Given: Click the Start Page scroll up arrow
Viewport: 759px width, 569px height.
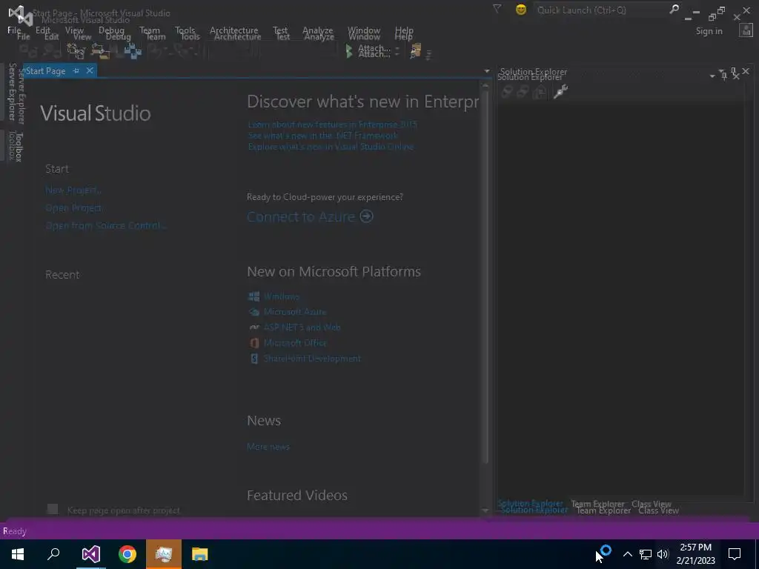Looking at the screenshot, I should tap(485, 85).
